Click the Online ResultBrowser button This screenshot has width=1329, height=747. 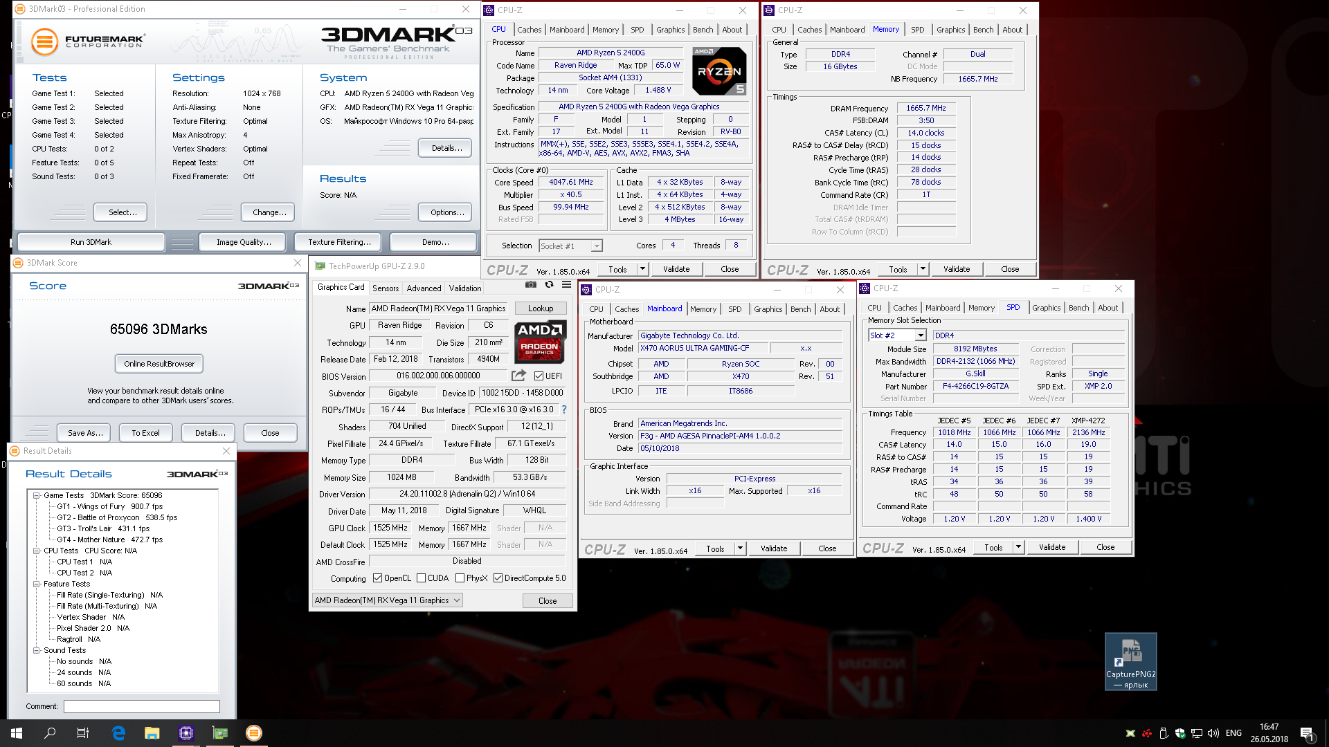(x=159, y=364)
